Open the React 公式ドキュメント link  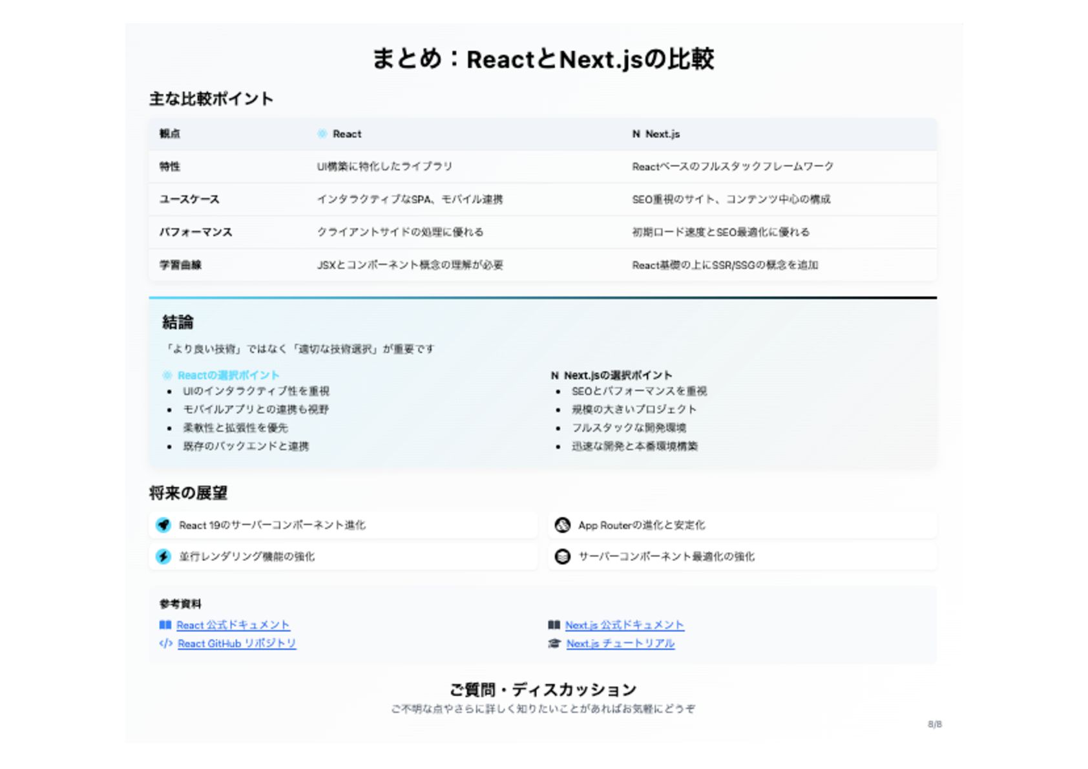(x=233, y=625)
